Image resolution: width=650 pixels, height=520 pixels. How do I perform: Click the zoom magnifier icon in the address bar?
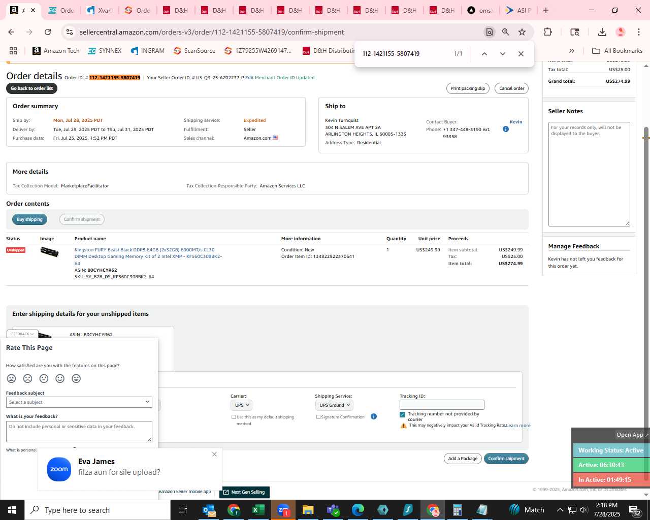click(x=506, y=32)
